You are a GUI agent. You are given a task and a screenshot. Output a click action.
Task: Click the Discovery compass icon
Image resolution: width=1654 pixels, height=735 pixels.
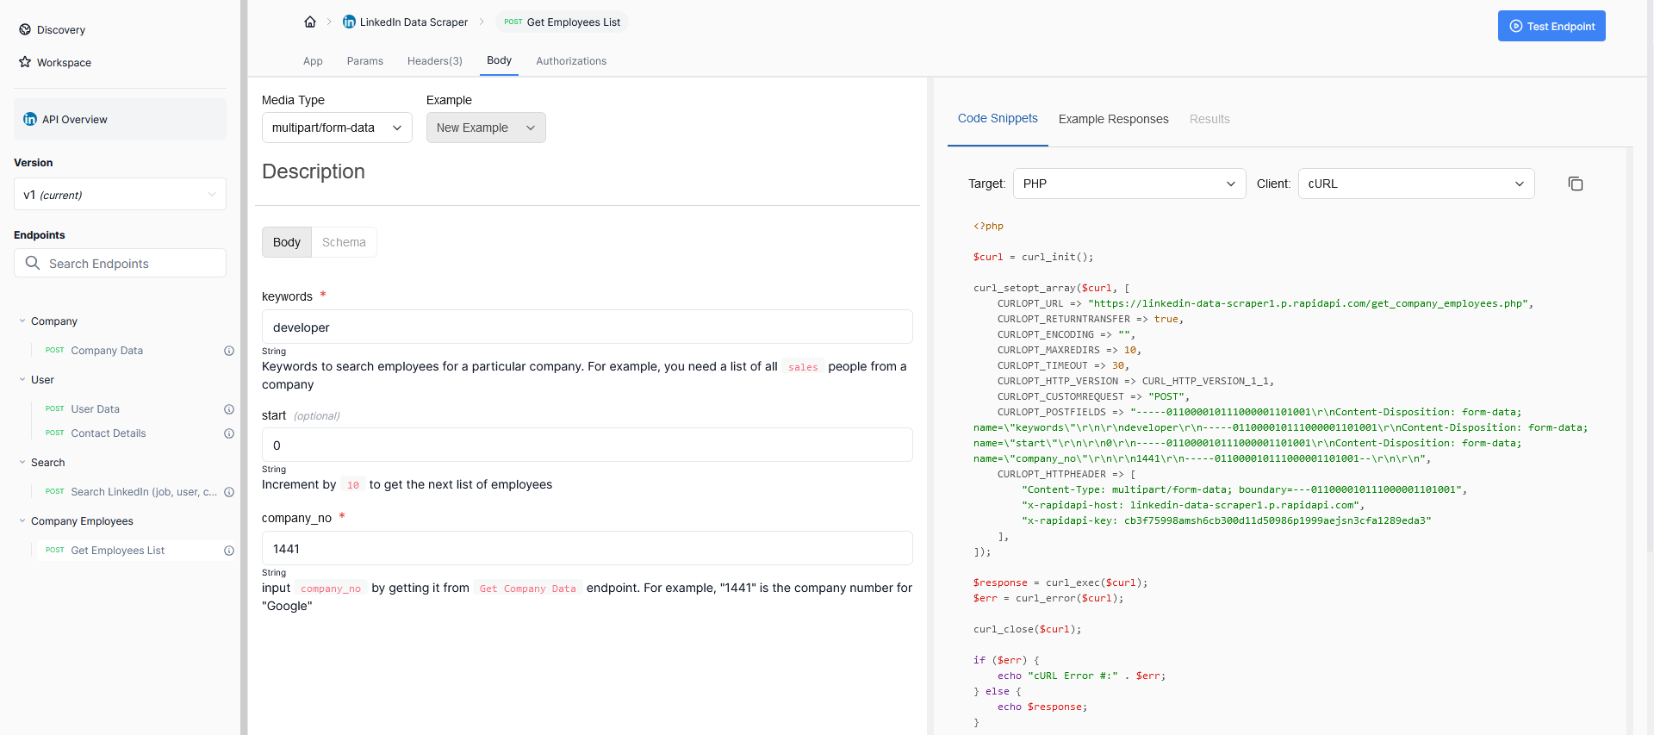25,29
